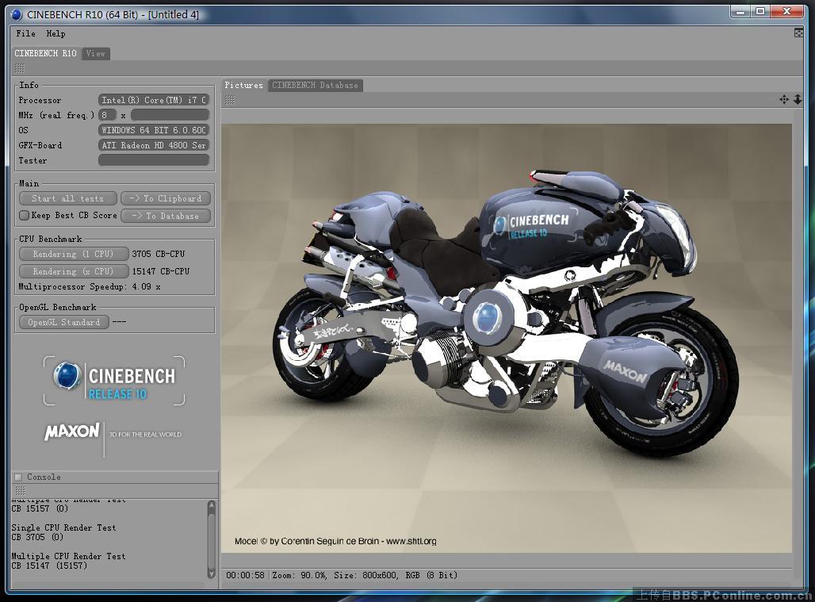Image resolution: width=815 pixels, height=602 pixels.
Task: Select the Pictures tab
Action: click(243, 85)
